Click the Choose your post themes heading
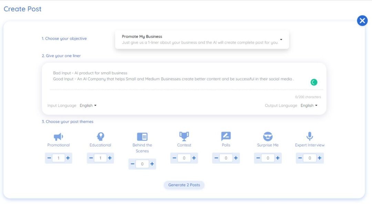372x208 pixels. click(x=67, y=122)
